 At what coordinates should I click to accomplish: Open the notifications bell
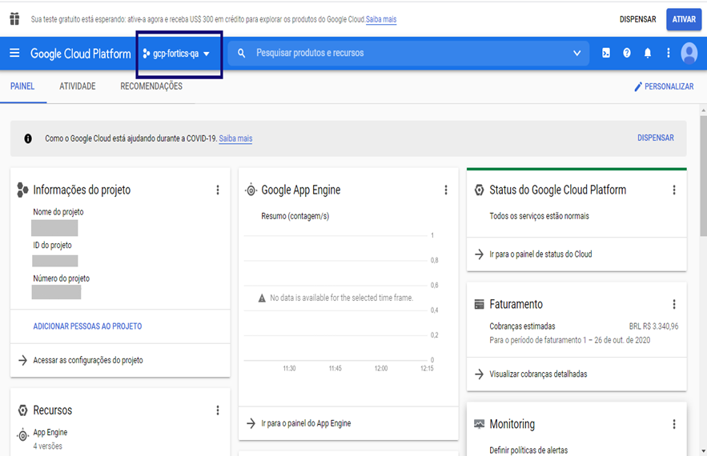click(x=648, y=53)
